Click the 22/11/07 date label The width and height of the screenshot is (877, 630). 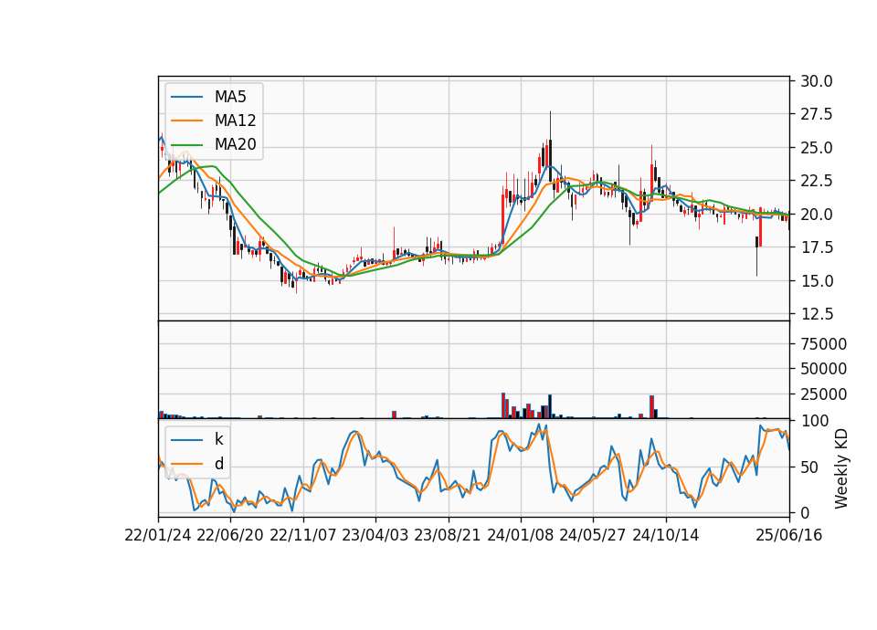[x=303, y=535]
